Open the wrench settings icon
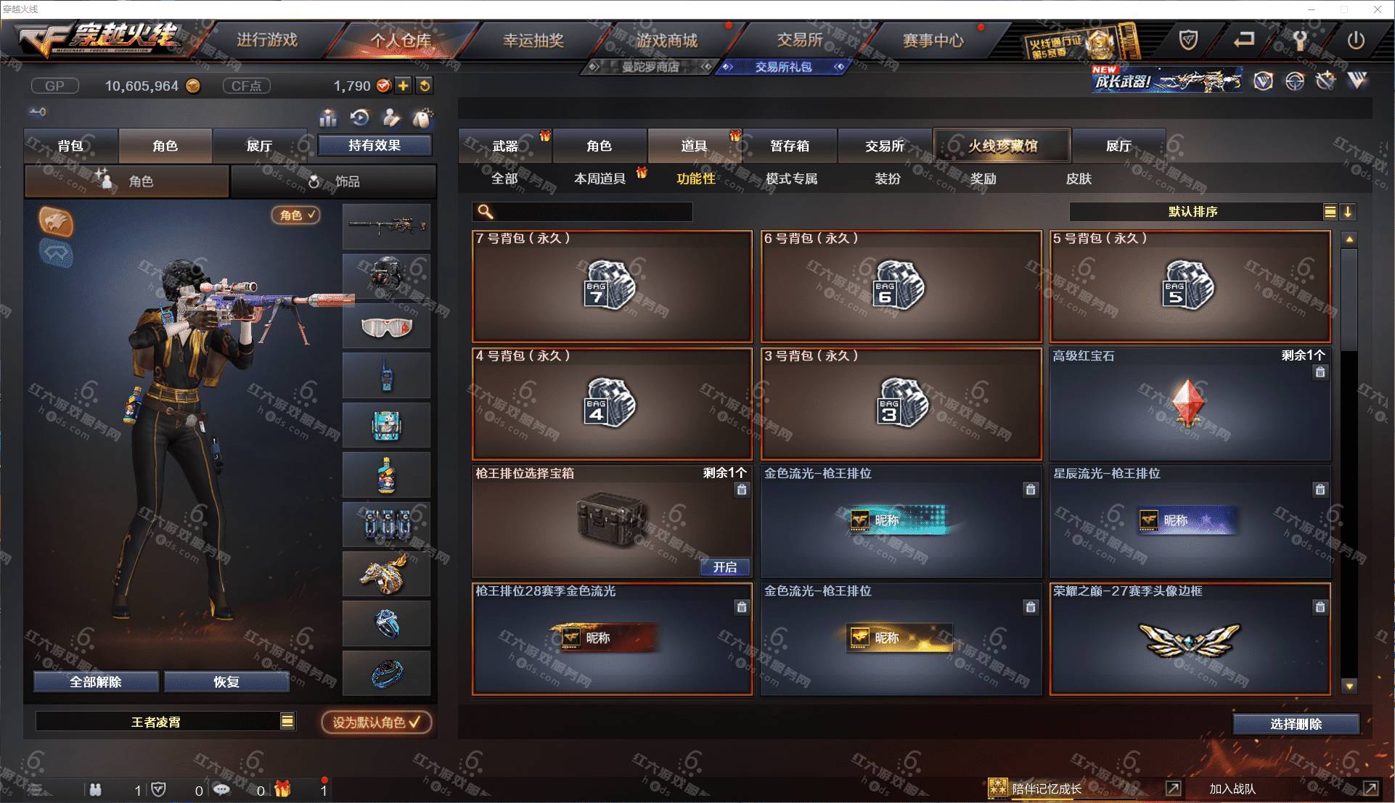1395x803 pixels. pos(1300,41)
